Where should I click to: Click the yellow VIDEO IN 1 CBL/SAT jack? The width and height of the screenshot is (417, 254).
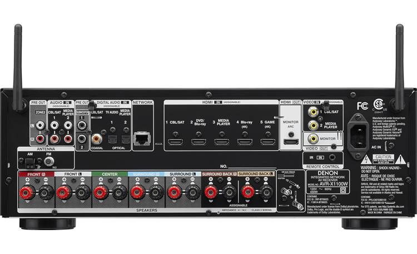313,112
